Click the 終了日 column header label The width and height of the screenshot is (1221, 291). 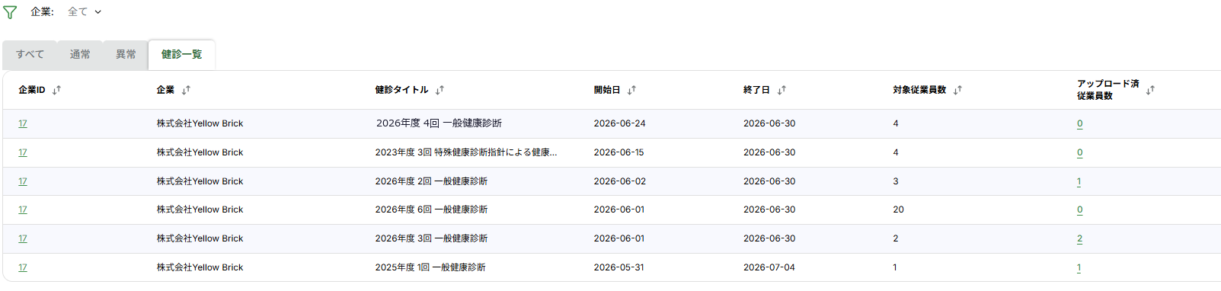756,90
